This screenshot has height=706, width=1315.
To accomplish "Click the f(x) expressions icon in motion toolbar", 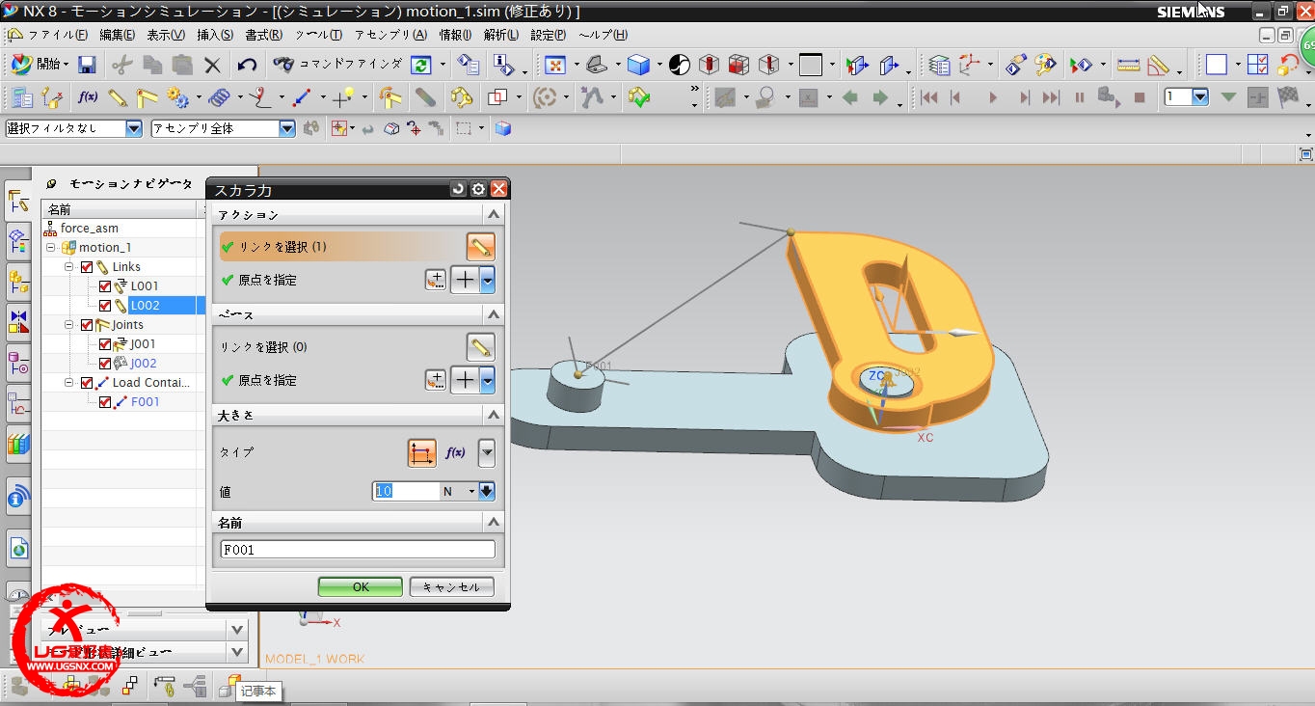I will coord(88,97).
